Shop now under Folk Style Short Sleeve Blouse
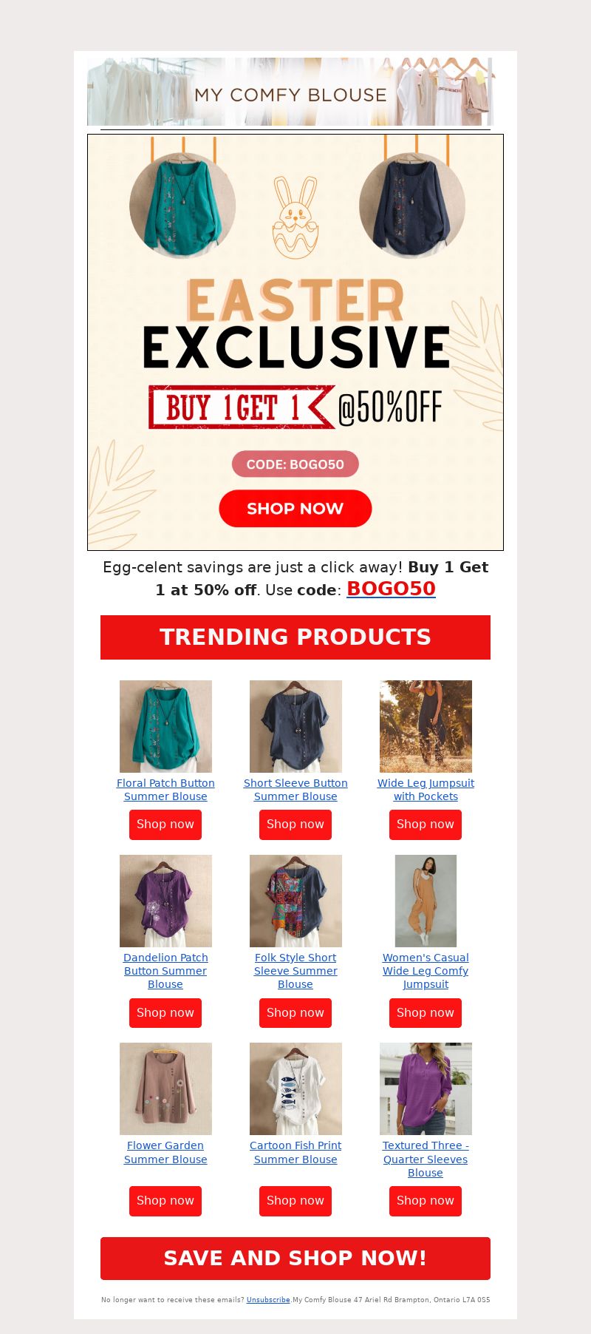The height and width of the screenshot is (1334, 591). coord(295,1013)
